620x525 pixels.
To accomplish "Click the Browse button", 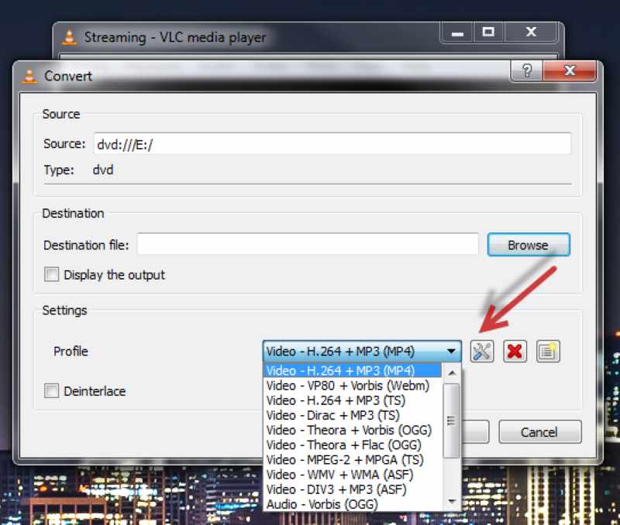I will (528, 245).
